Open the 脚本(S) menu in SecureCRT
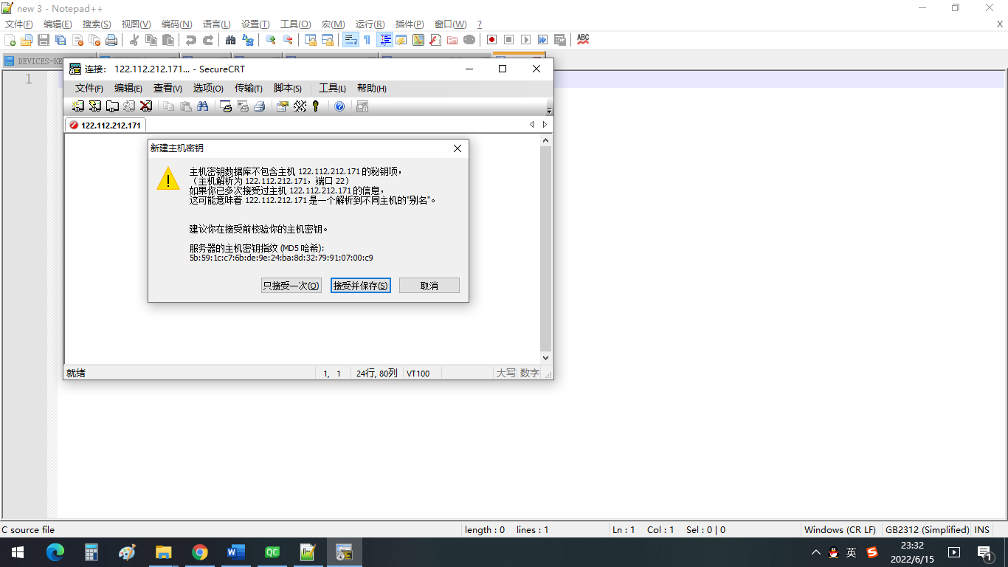 point(288,89)
